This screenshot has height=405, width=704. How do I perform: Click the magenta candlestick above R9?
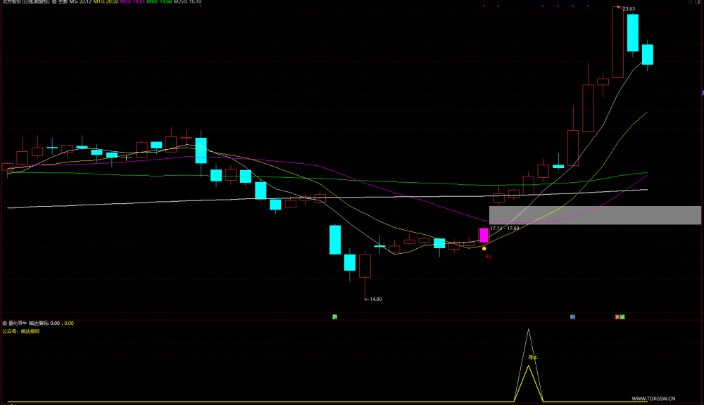(x=484, y=235)
